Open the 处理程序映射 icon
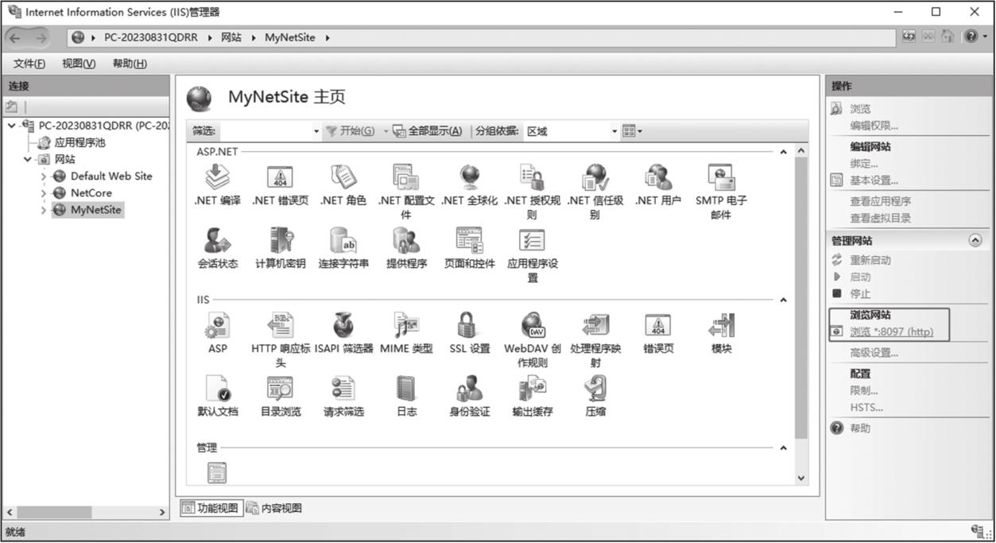 [x=595, y=325]
